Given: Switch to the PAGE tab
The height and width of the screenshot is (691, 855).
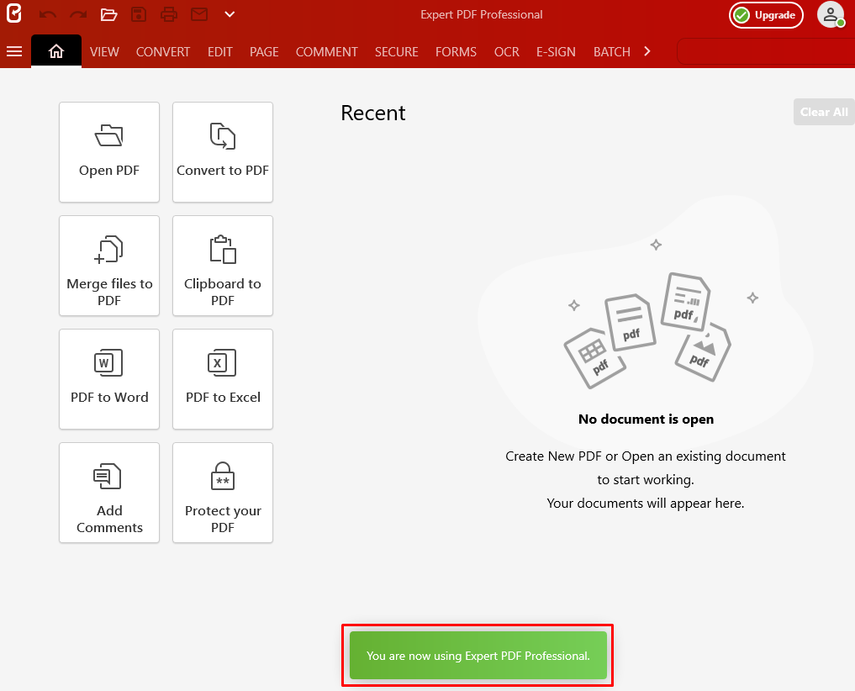Looking at the screenshot, I should tap(264, 52).
